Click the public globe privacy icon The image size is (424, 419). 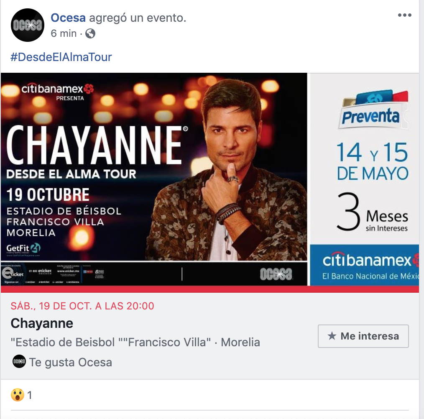[x=90, y=33]
